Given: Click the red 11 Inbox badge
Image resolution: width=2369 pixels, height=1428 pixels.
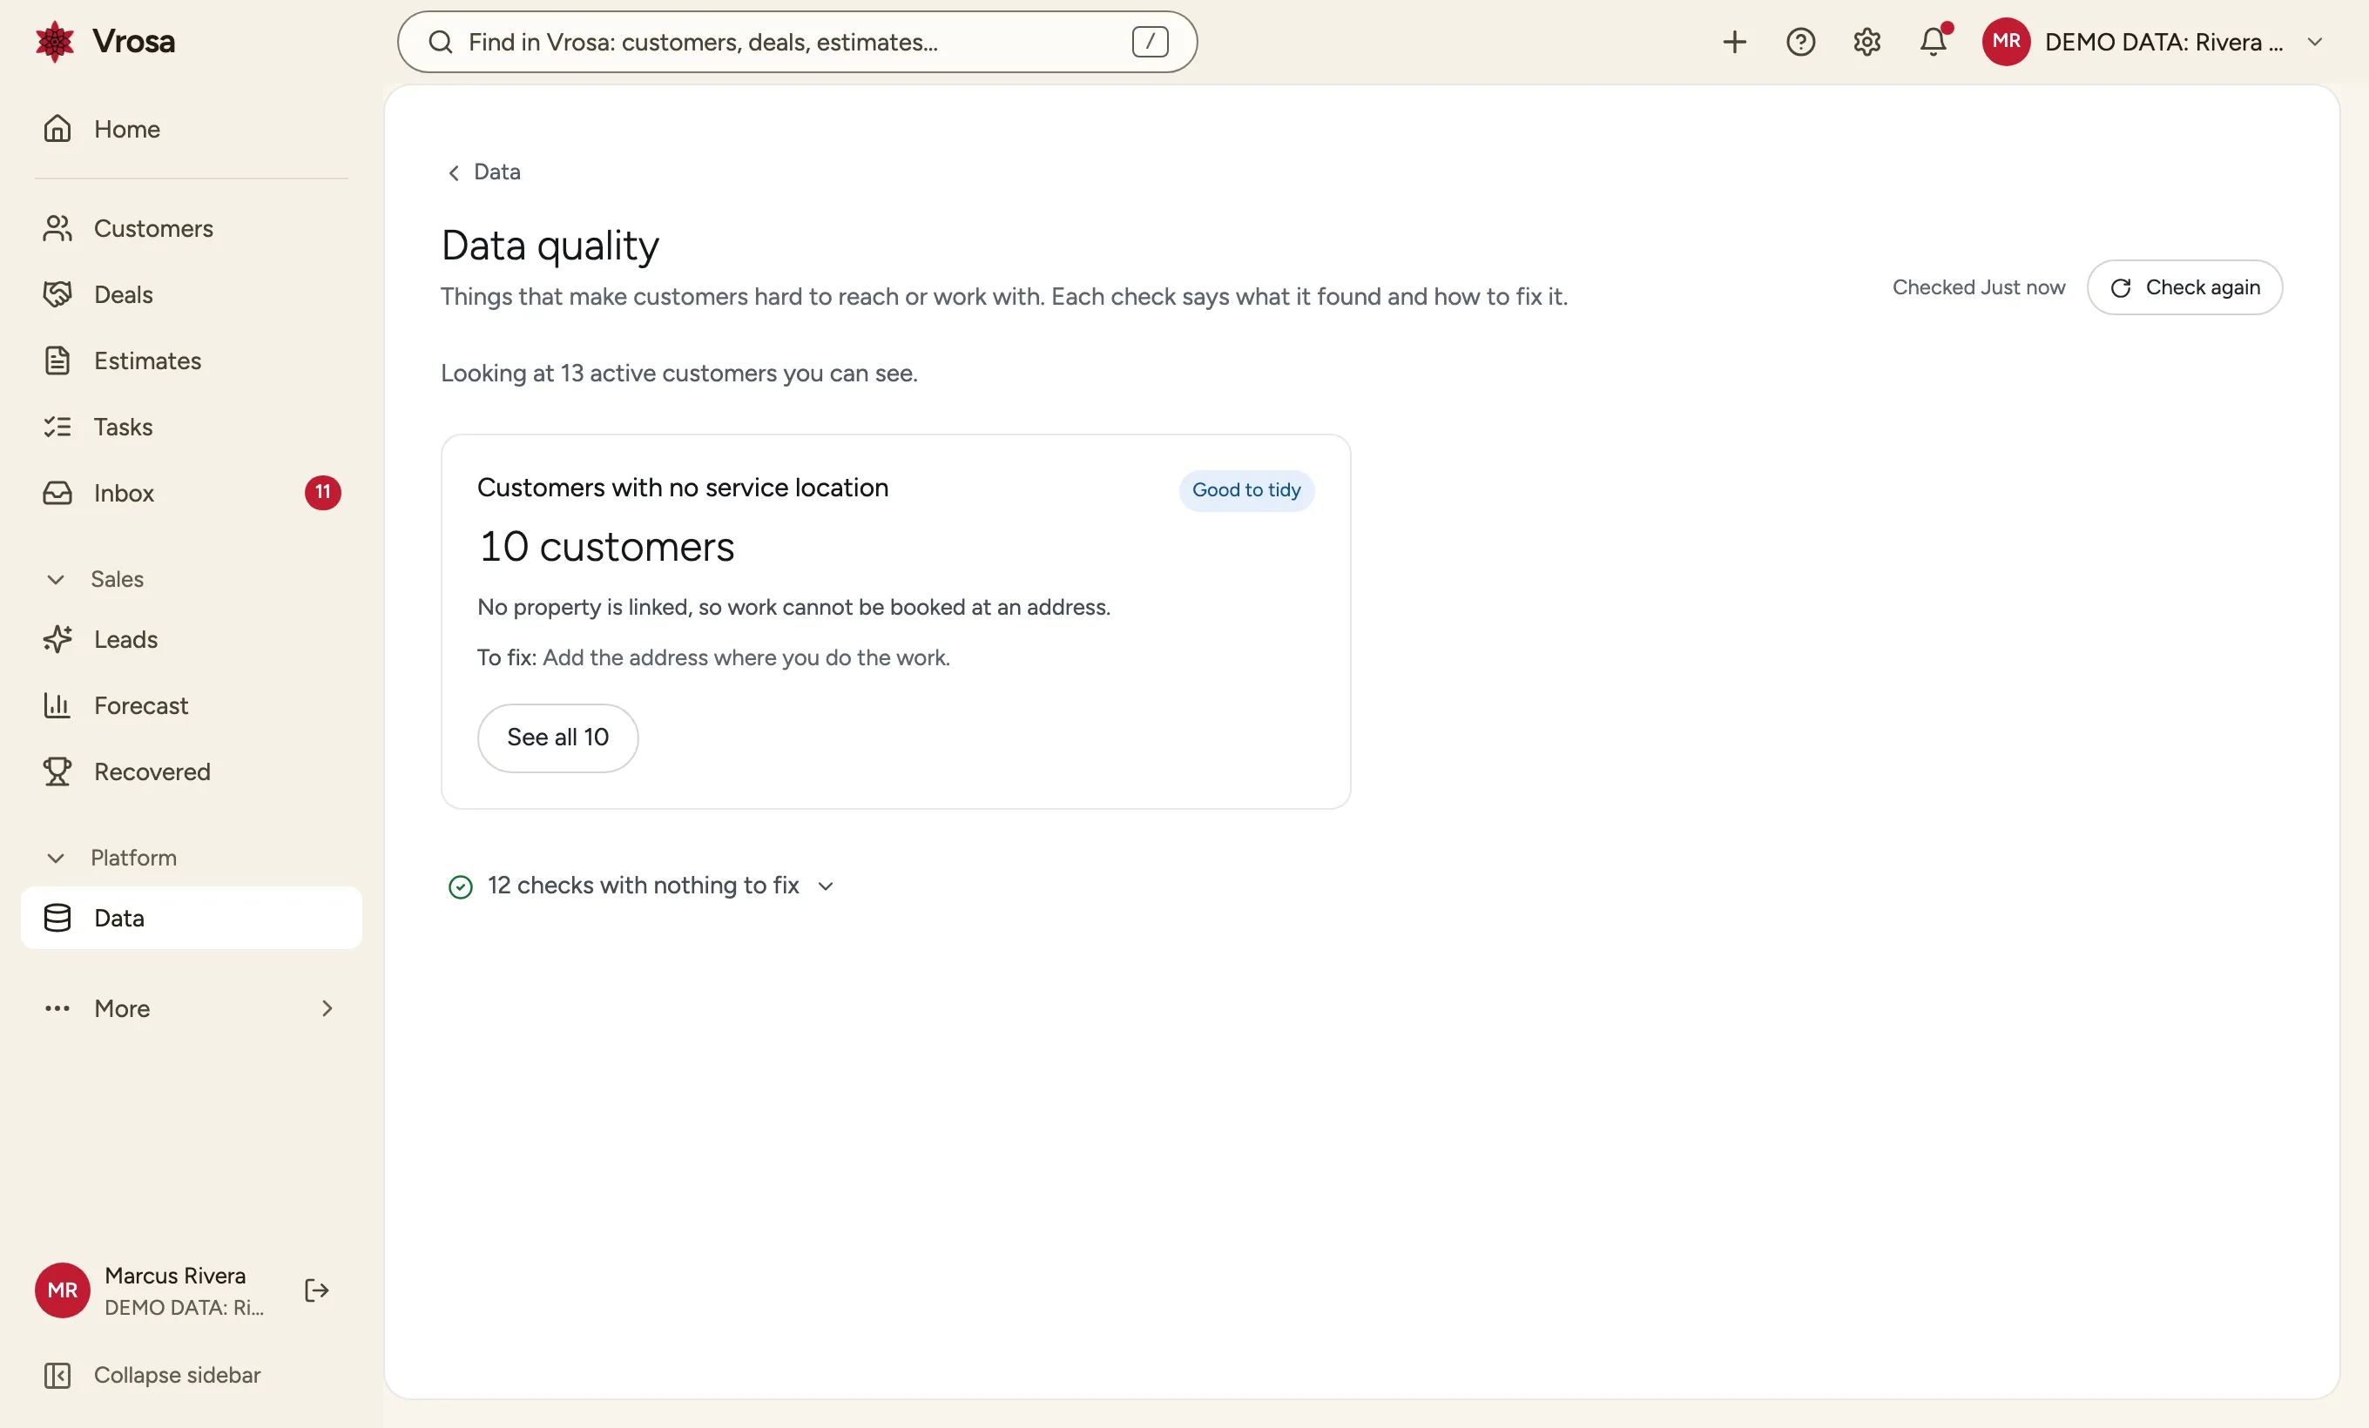Looking at the screenshot, I should coord(323,493).
